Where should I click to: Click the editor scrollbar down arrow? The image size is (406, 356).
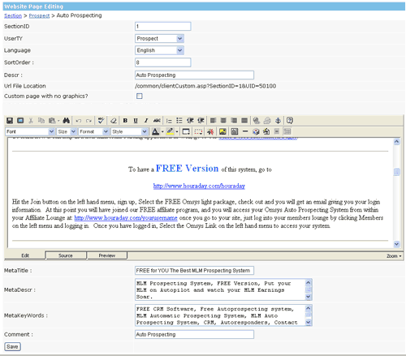[397, 244]
